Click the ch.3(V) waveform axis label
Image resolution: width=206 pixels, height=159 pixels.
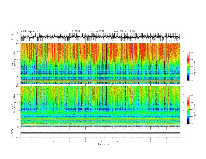12,133
